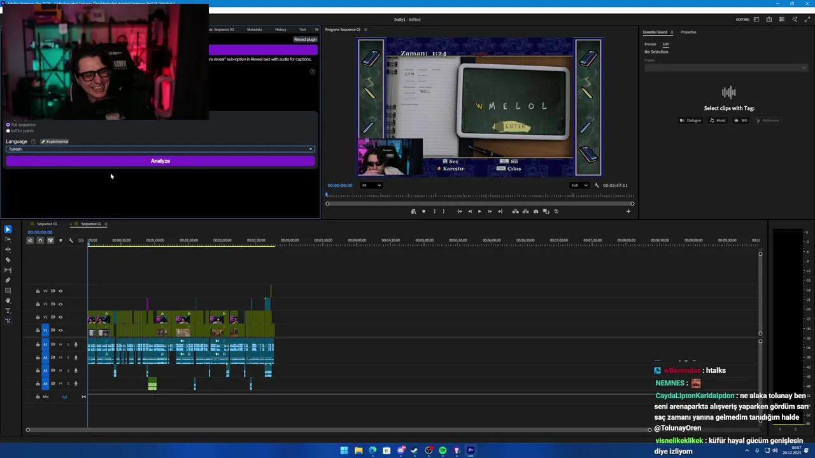
Task: Expand the panel overflow chevron beside Text tab
Action: pos(316,29)
